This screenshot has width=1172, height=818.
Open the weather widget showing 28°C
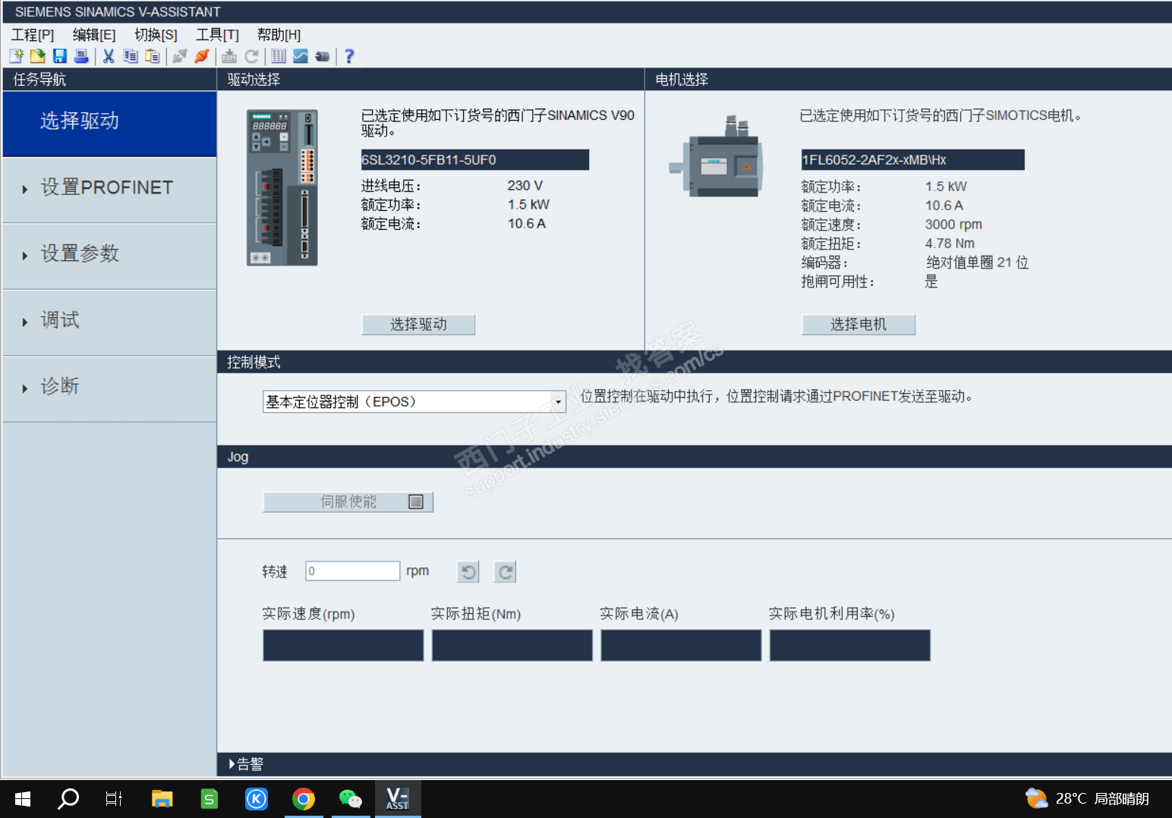tap(1087, 798)
